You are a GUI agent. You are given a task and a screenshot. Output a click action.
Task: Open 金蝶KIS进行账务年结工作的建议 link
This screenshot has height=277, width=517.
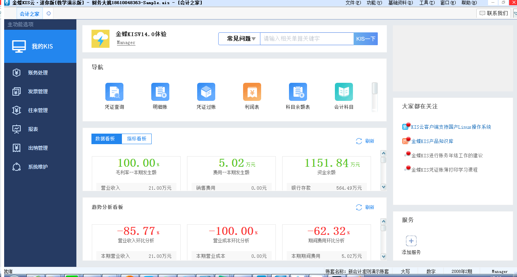click(447, 156)
